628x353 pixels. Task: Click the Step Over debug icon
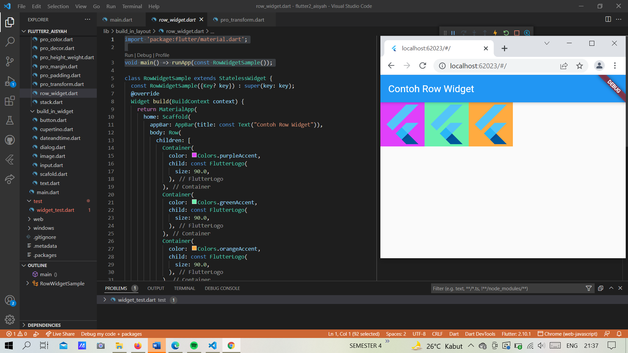pyautogui.click(x=463, y=33)
